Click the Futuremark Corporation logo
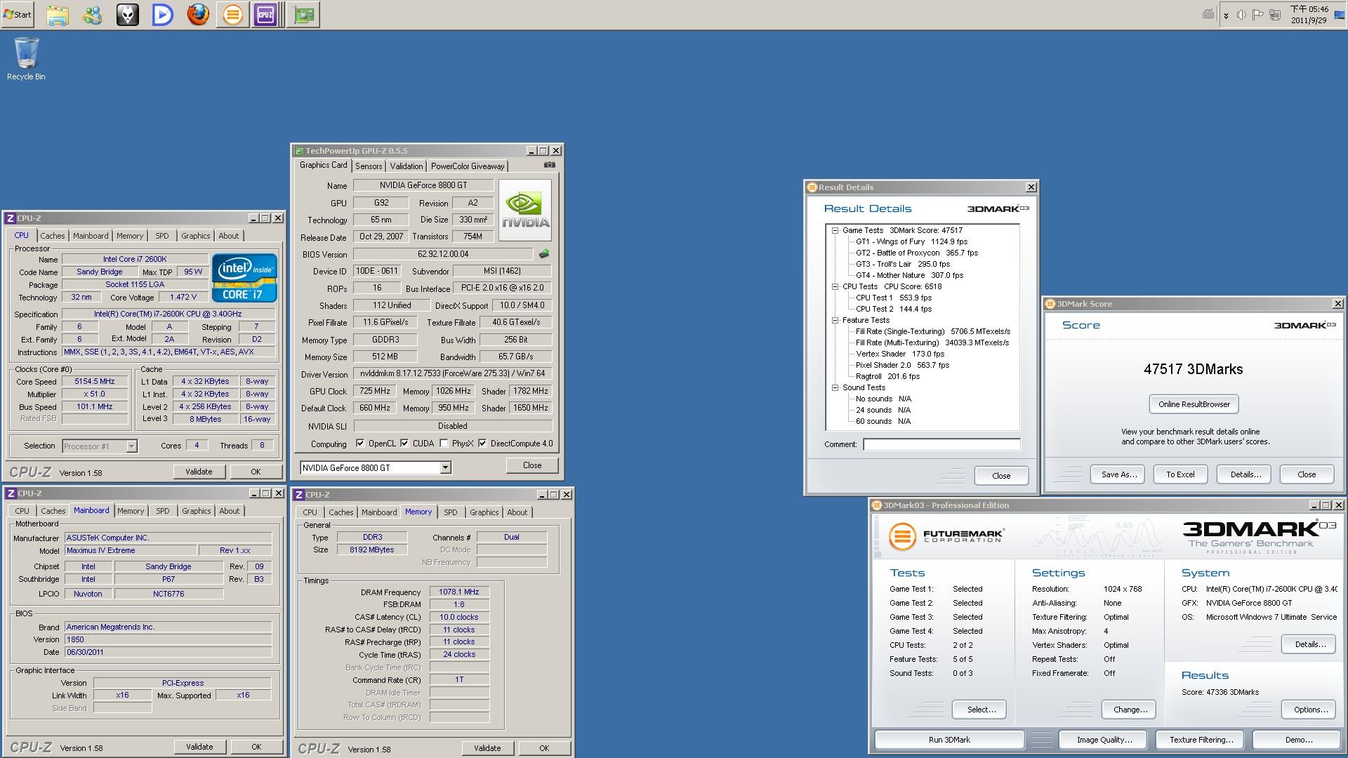This screenshot has height=758, width=1348. (x=946, y=536)
